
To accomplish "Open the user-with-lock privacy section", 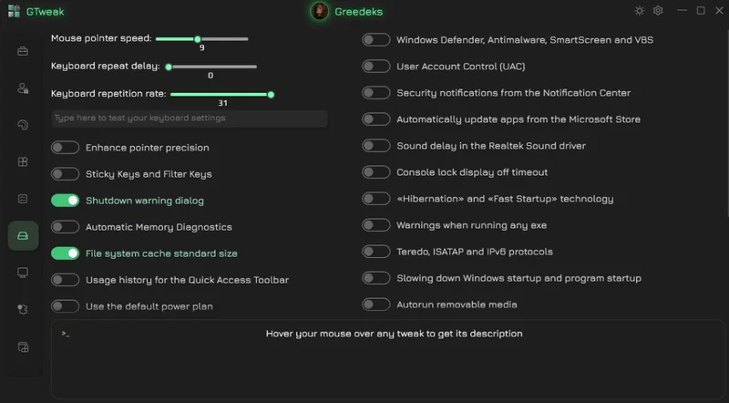I will 23,88.
